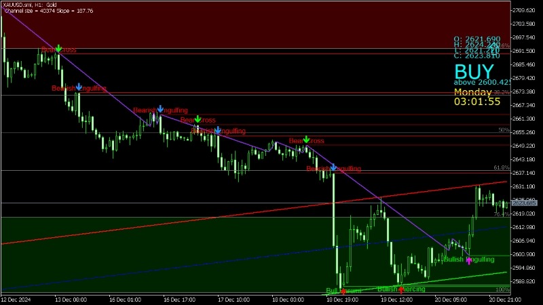
Task: Click the 2600.900 price axis label
Action: tap(523, 254)
